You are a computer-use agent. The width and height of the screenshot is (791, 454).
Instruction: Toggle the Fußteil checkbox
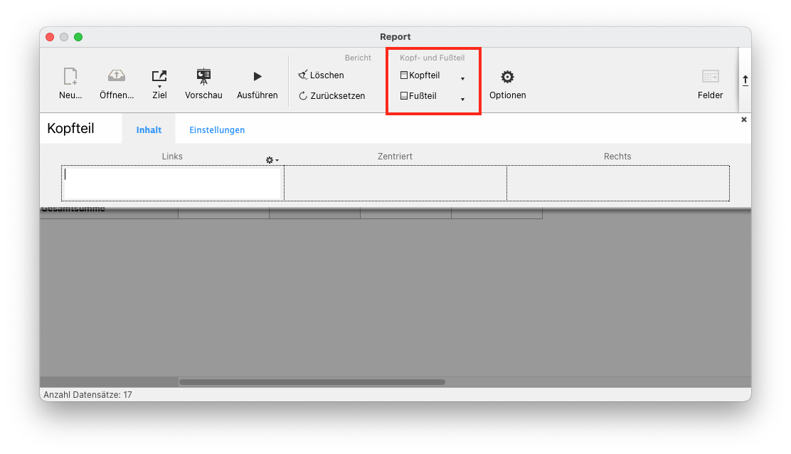404,96
